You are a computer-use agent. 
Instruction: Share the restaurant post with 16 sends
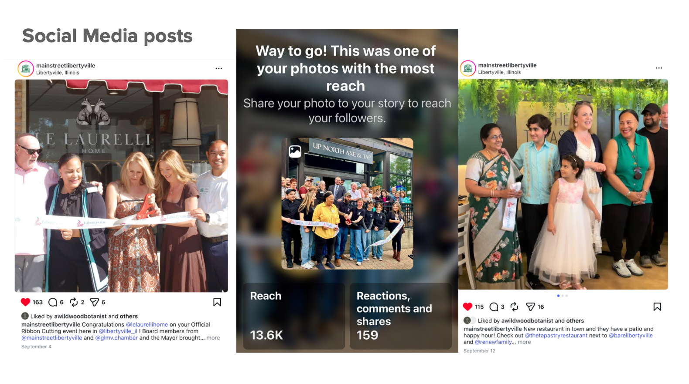(x=530, y=307)
